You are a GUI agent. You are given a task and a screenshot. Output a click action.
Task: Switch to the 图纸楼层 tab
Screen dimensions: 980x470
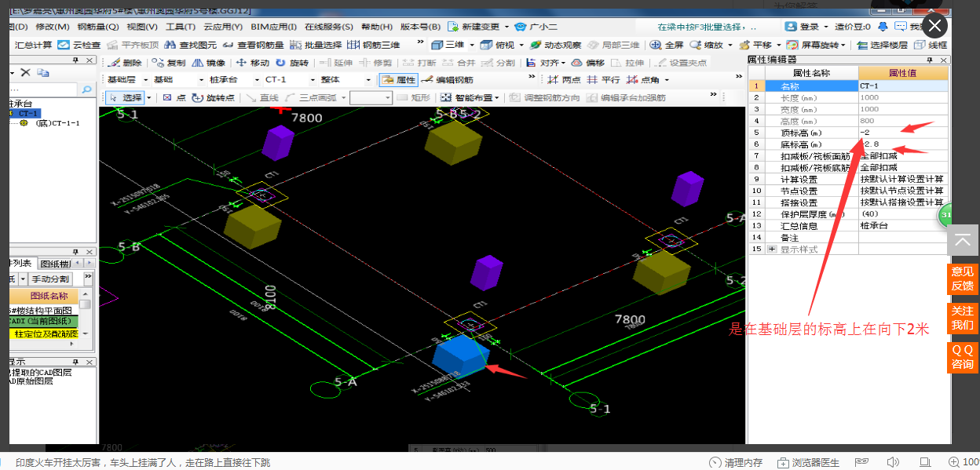[55, 264]
